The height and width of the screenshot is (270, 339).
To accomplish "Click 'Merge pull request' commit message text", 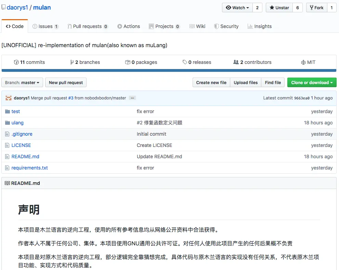I will [49, 98].
